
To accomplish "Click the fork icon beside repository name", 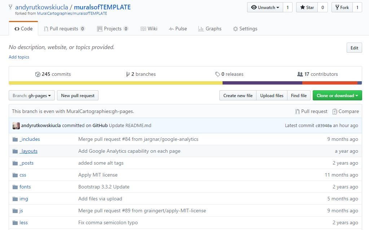I will tap(10, 7).
